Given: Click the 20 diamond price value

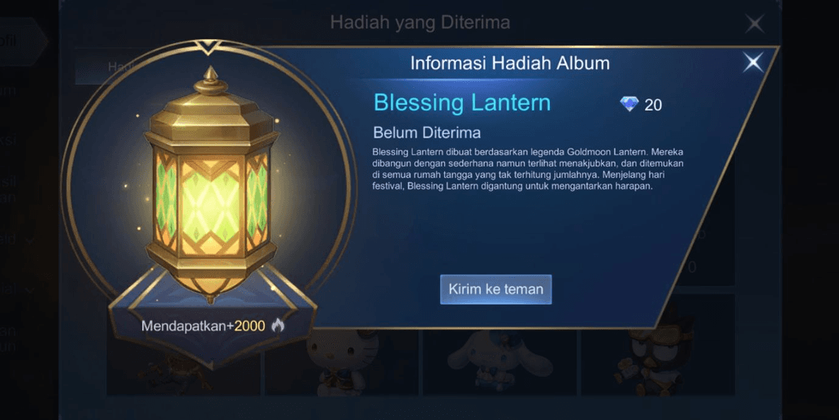Looking at the screenshot, I should (653, 105).
